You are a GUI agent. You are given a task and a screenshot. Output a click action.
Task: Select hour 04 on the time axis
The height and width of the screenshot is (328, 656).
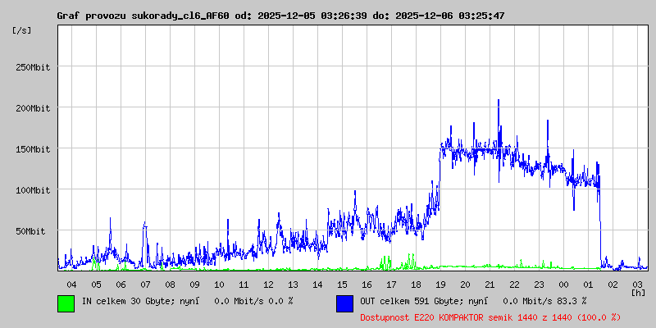(x=71, y=284)
